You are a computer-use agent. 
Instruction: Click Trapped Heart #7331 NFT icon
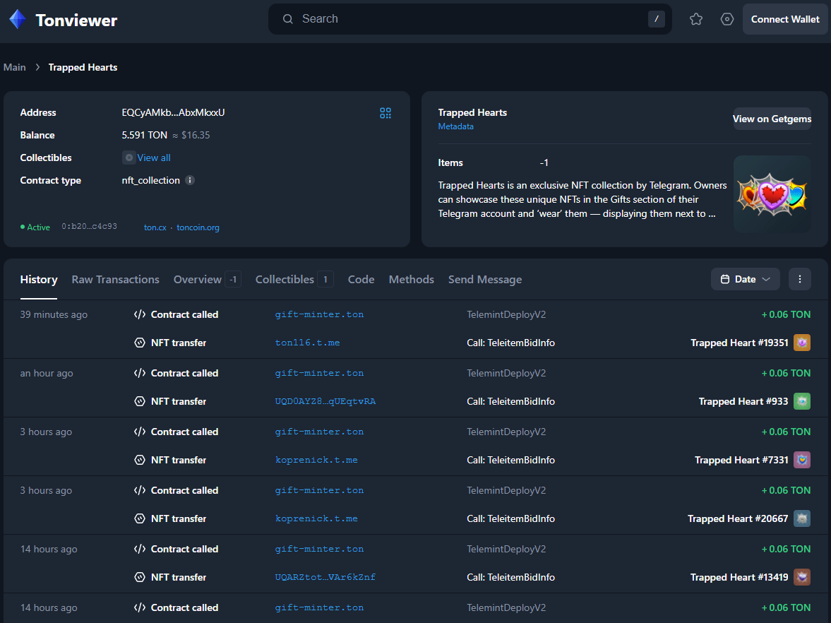801,460
